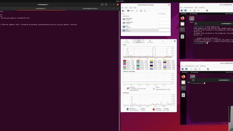Click the CPU7 color swatch showing 100%
The image size is (233, 131).
pyautogui.click(x=151, y=62)
